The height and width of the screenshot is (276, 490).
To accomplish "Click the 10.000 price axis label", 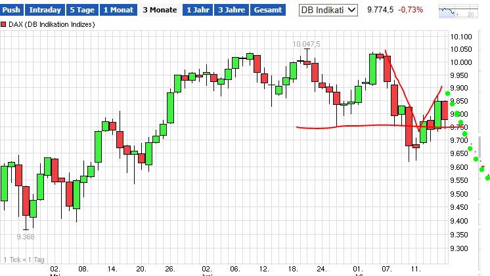I will pos(461,62).
